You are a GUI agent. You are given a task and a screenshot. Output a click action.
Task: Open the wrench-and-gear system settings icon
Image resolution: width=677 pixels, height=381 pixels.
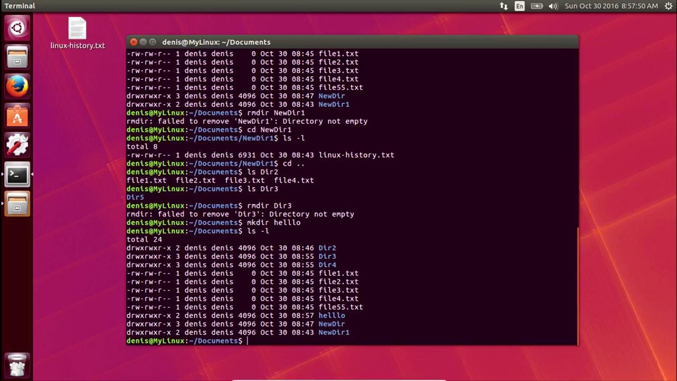point(17,144)
